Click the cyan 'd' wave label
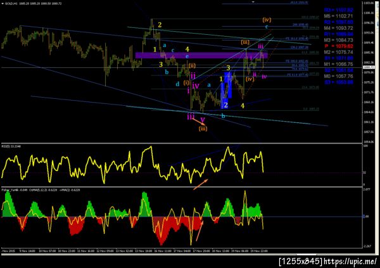The image size is (380, 268). 177,84
